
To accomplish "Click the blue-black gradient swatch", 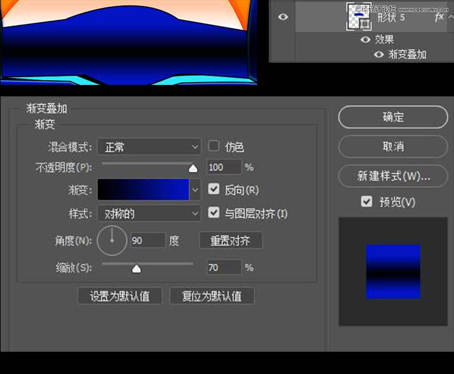I will (x=143, y=190).
